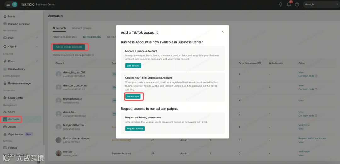Click the Access limited help icon
Screen dimensions: 340x164
pos(130,140)
